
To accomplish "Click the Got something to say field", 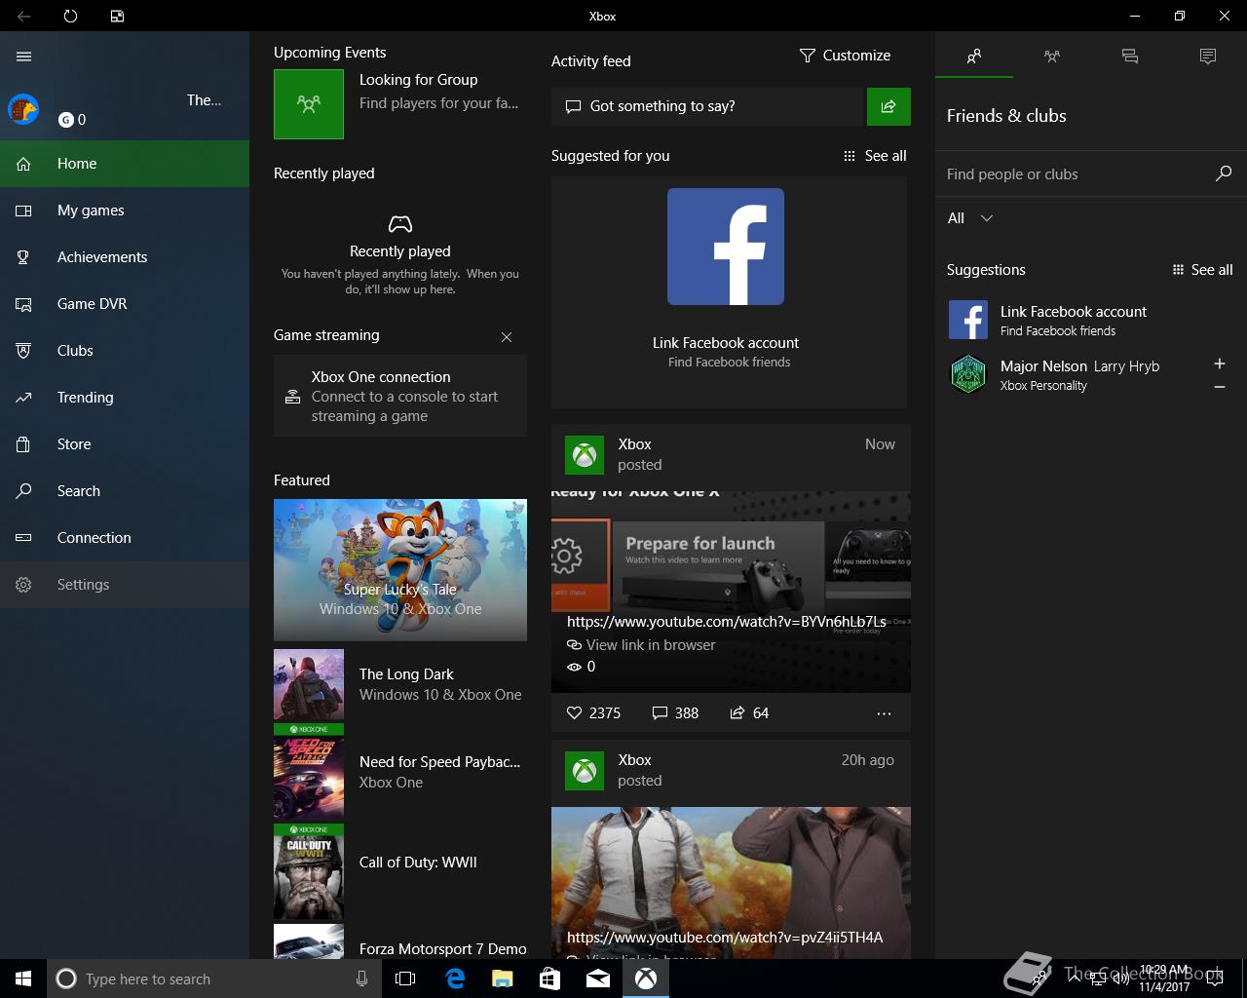I will 708,106.
